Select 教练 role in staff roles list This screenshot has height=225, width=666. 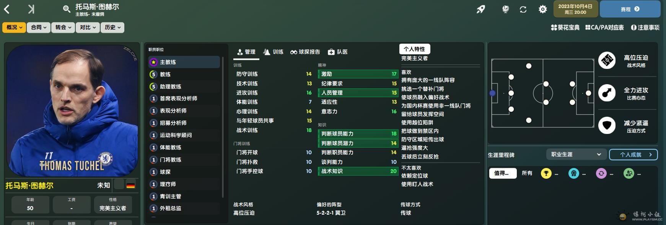[x=184, y=74]
